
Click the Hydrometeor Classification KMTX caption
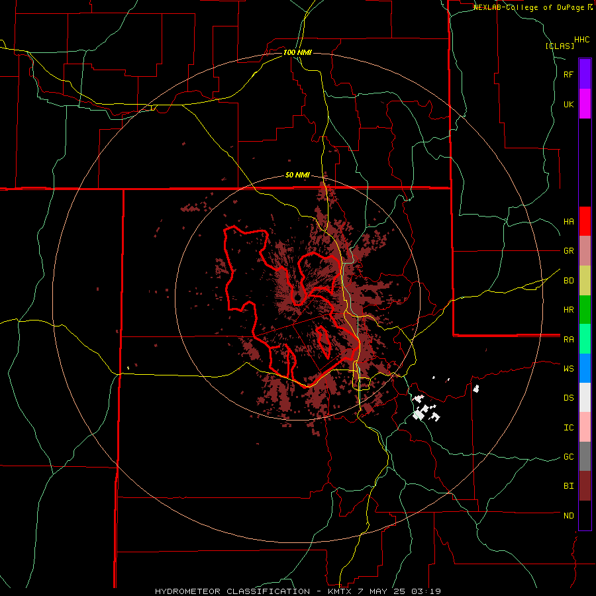(x=297, y=591)
